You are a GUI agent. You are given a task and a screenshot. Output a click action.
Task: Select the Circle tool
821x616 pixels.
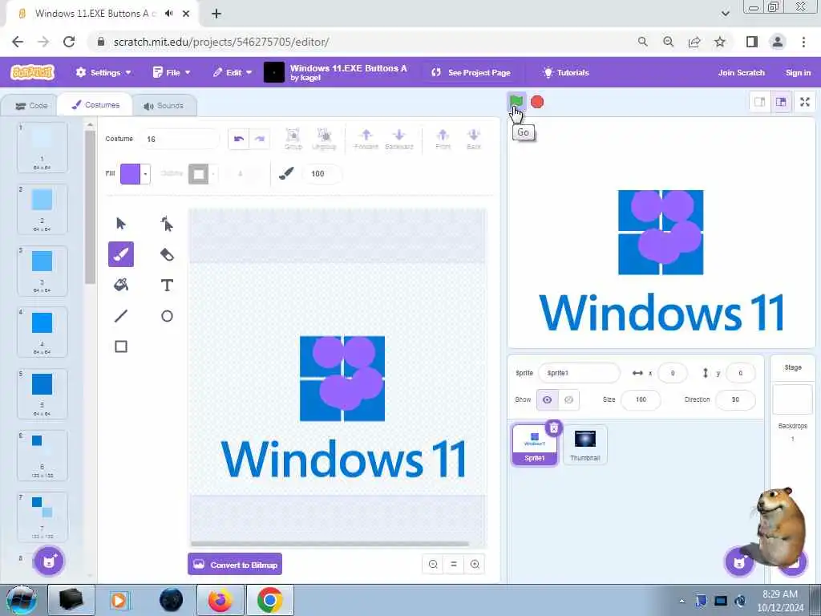(167, 316)
